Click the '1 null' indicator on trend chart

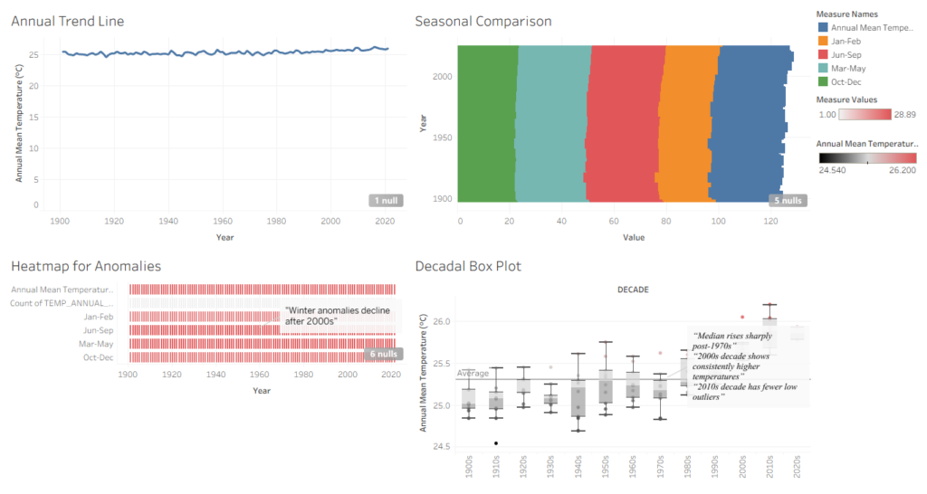click(386, 200)
